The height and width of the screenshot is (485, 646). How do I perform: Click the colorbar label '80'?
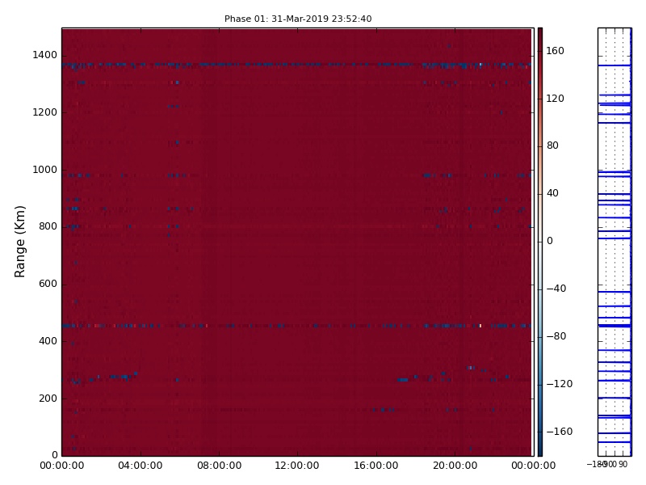tap(552, 145)
